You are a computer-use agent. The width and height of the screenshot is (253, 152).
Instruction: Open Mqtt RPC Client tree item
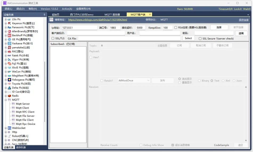pos(25,112)
